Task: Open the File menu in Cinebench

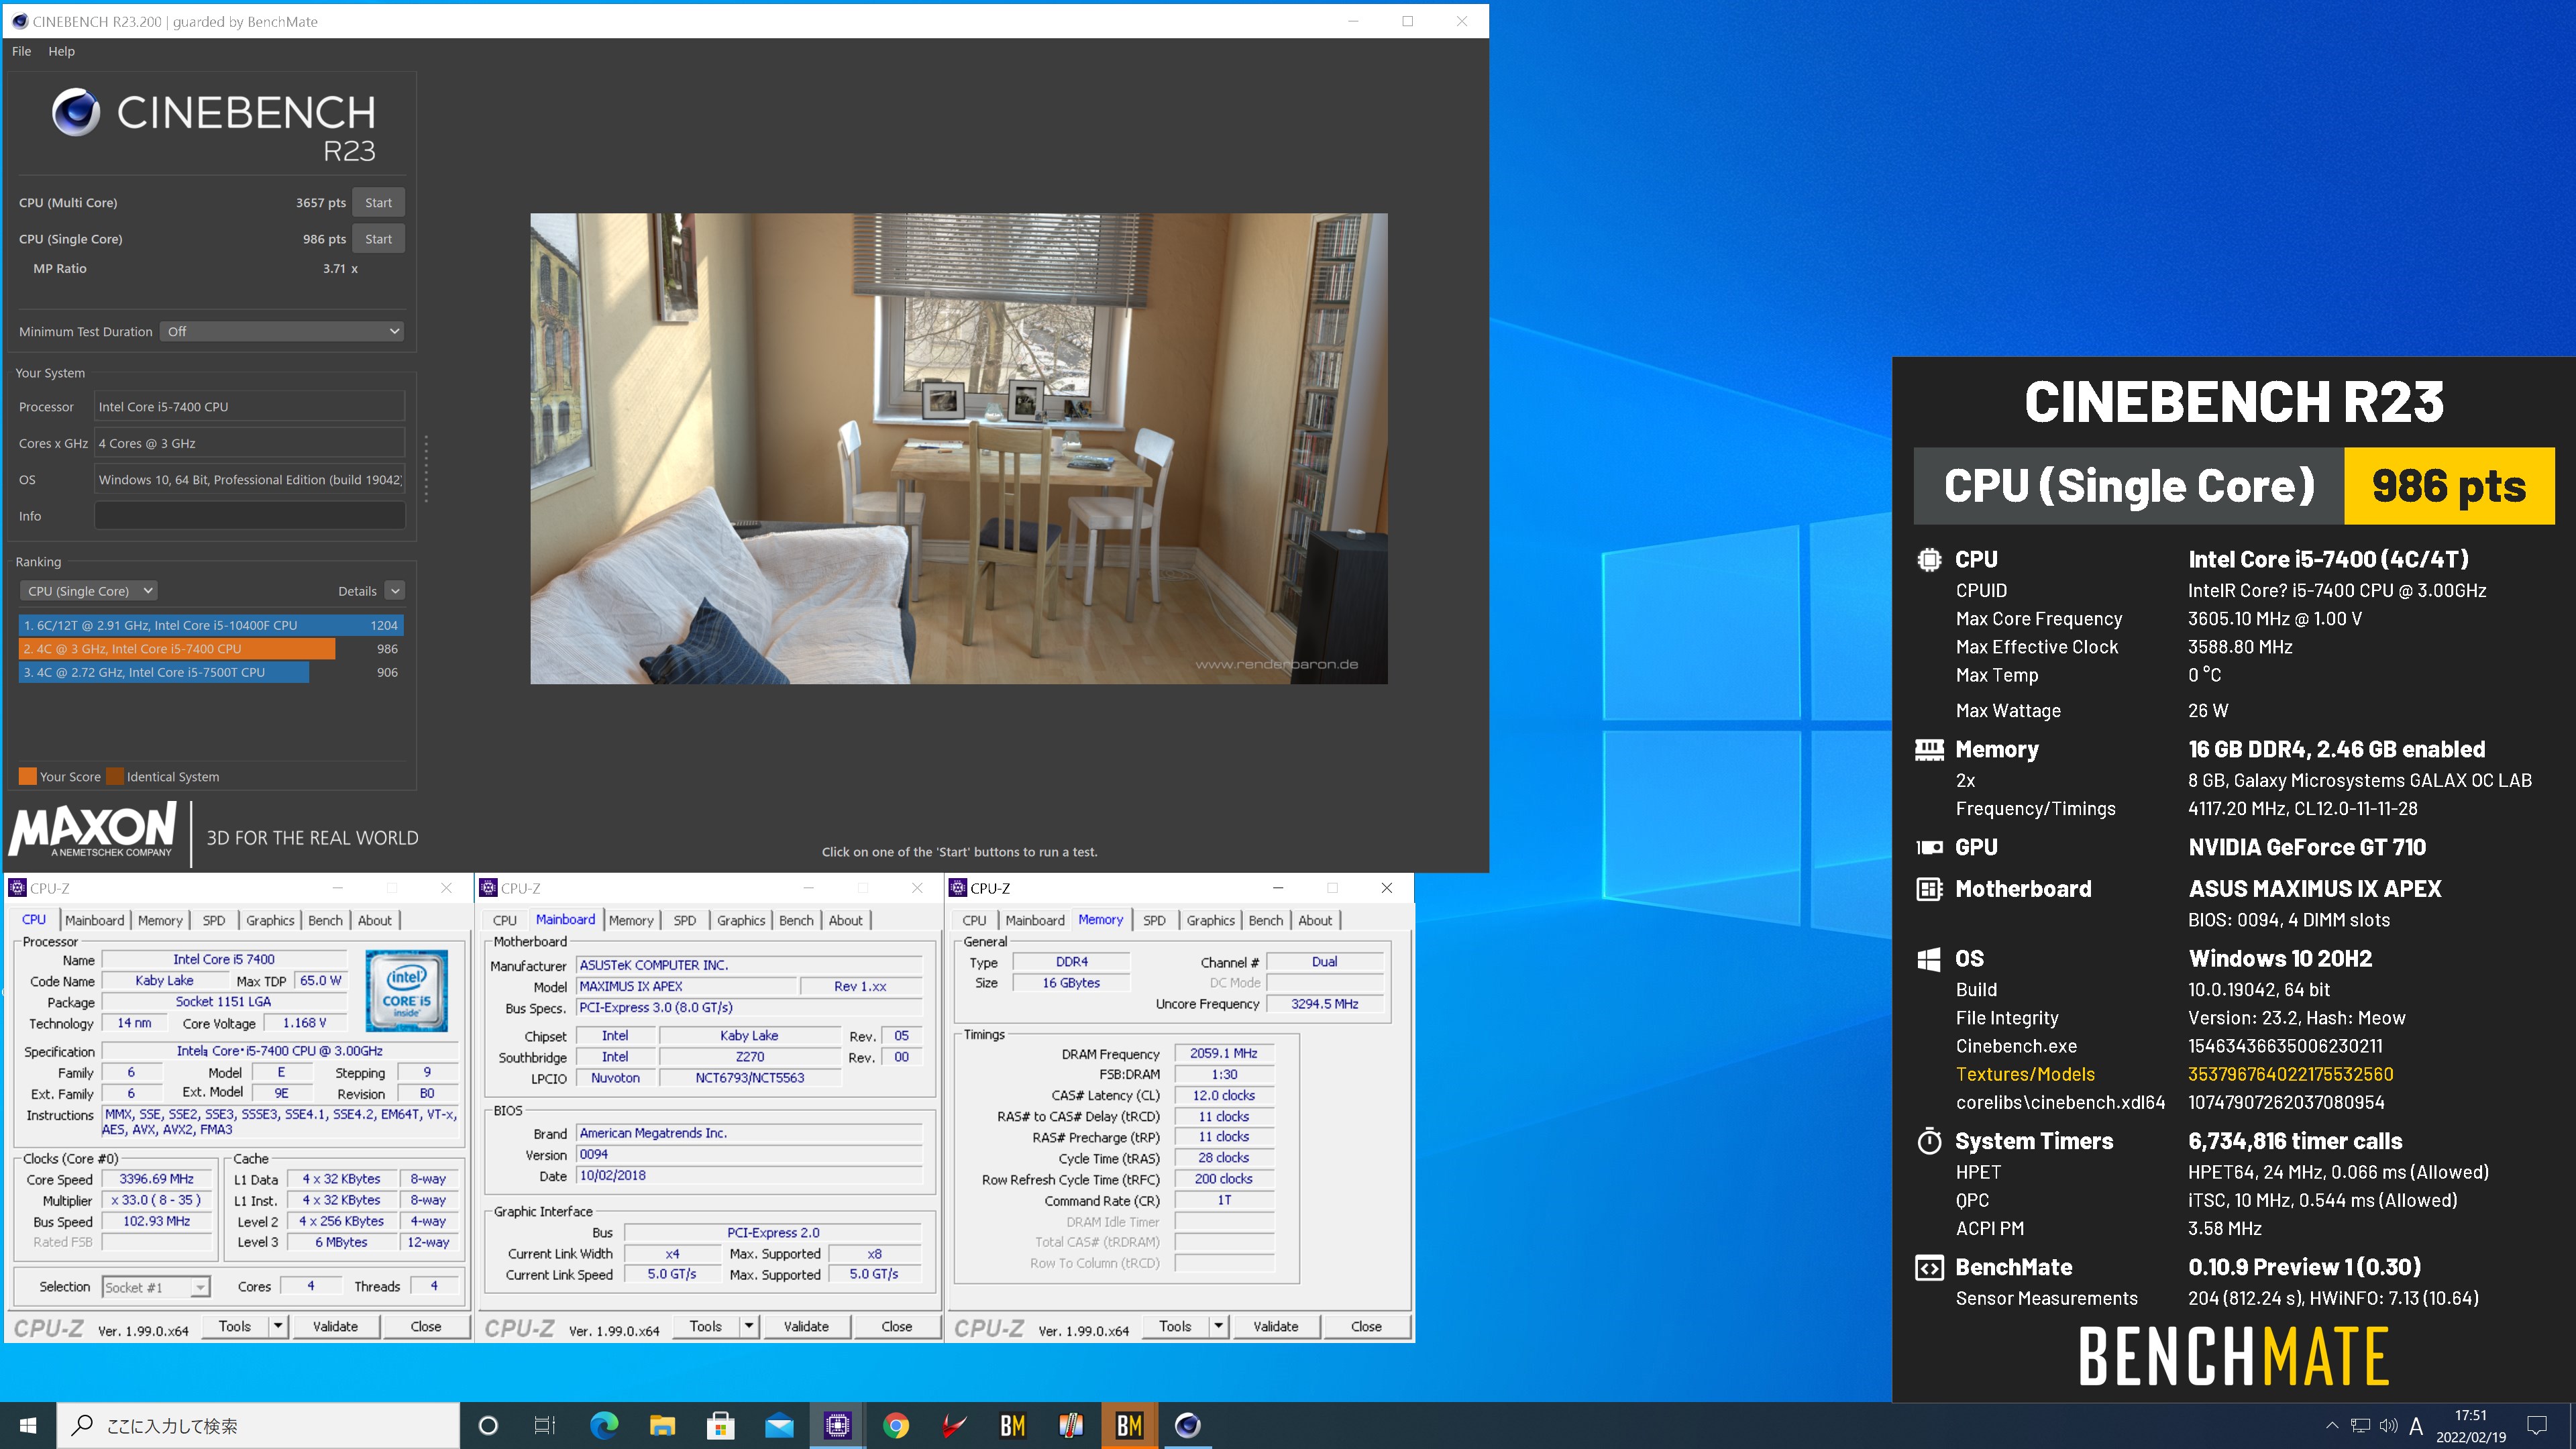Action: tap(21, 51)
